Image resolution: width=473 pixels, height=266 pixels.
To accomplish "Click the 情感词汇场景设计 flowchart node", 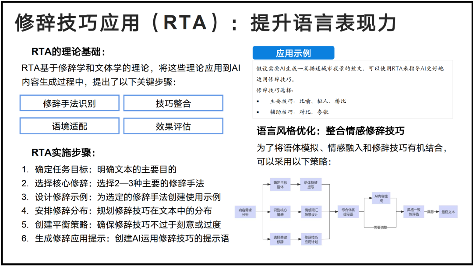I will click(x=311, y=212).
